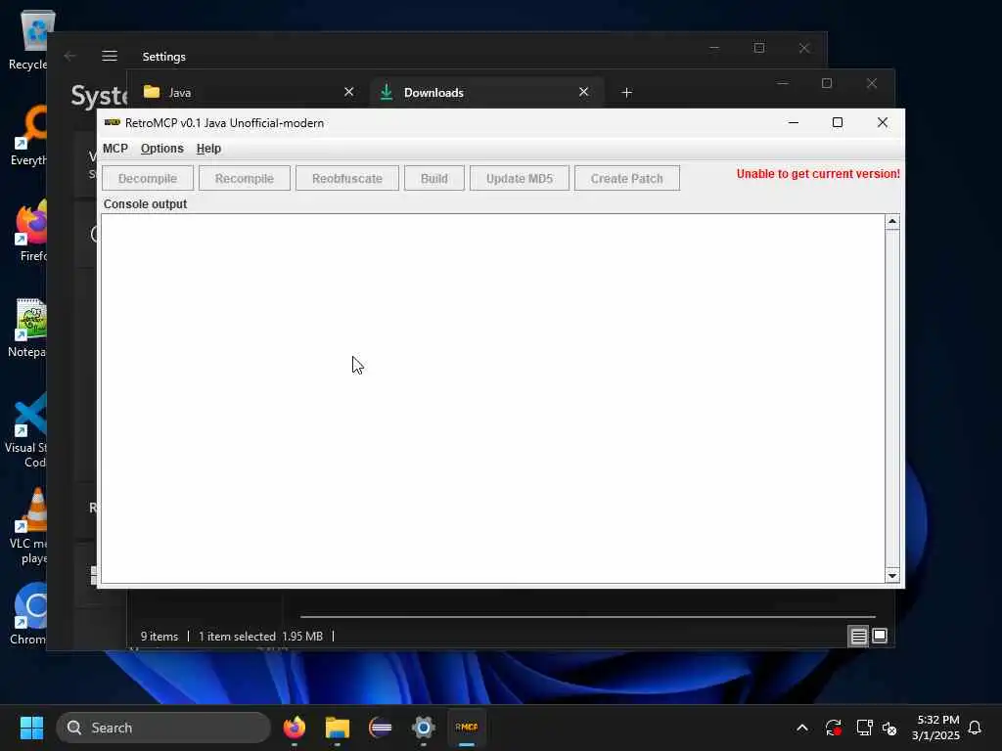
Task: Select the Recycle Bin desktop icon
Action: coord(28,40)
